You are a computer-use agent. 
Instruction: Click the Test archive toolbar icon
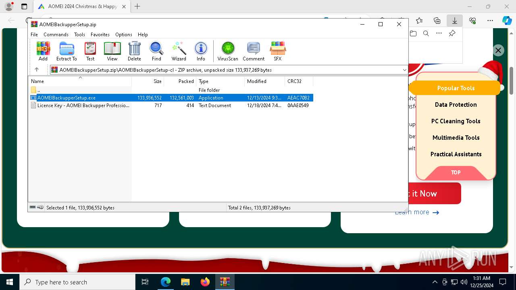[90, 51]
